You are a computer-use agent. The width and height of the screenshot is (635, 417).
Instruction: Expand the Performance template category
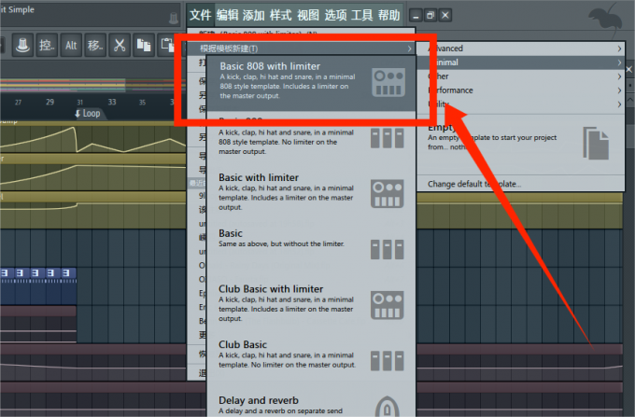click(521, 90)
